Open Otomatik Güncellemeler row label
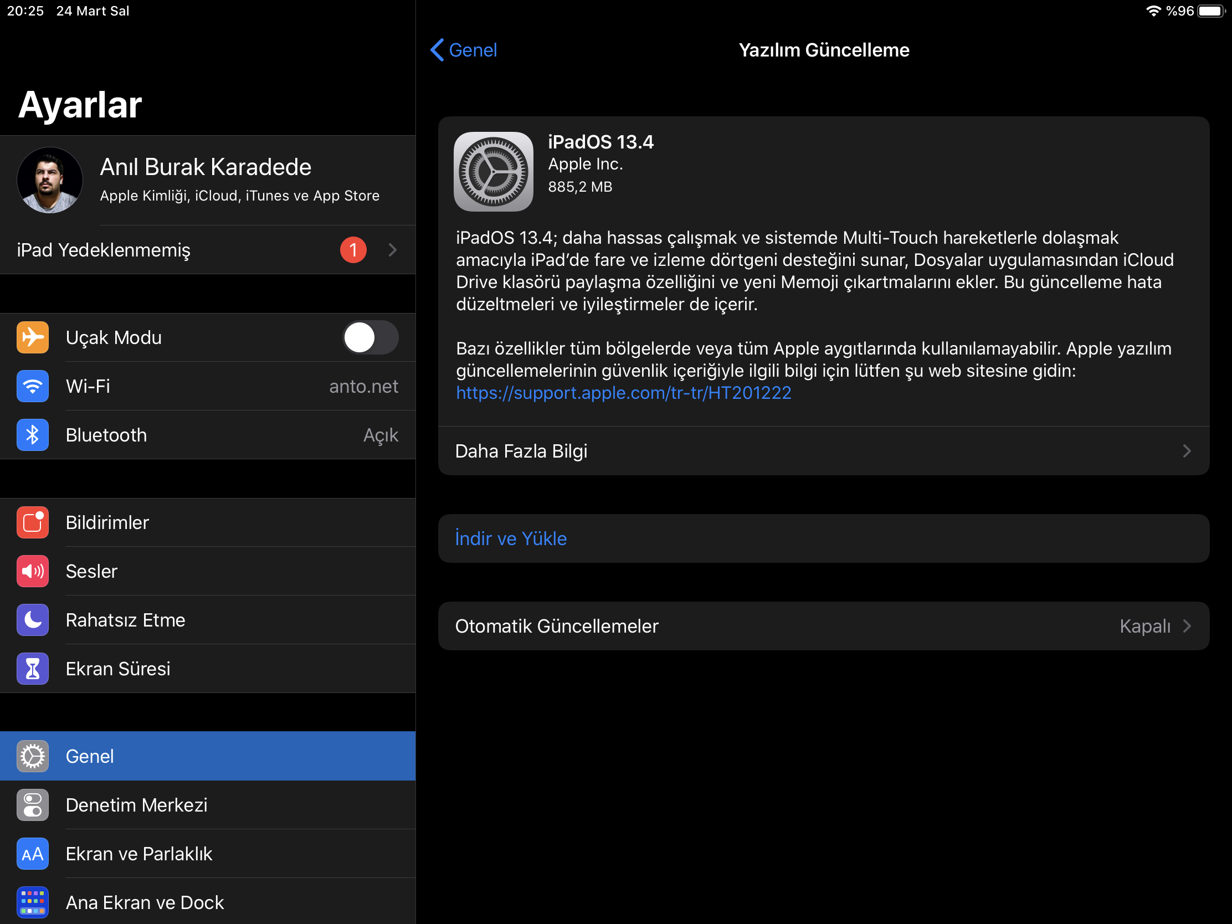1232x924 pixels. 556,626
